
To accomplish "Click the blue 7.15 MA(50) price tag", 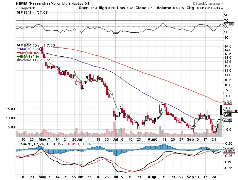I will (x=227, y=120).
